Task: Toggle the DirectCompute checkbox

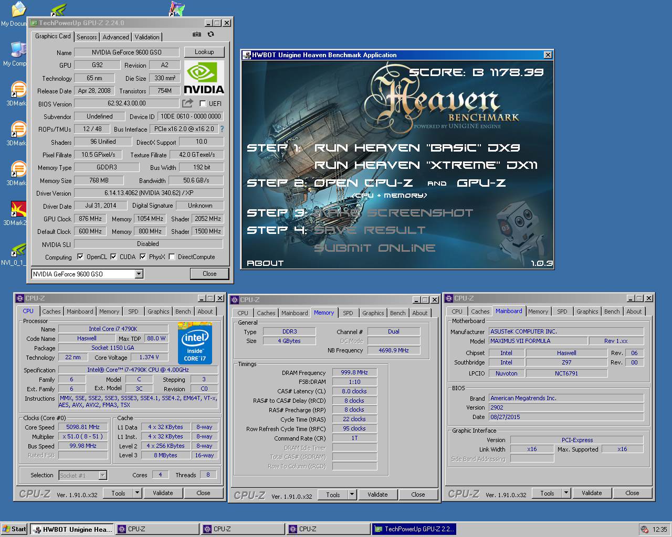Action: point(172,257)
